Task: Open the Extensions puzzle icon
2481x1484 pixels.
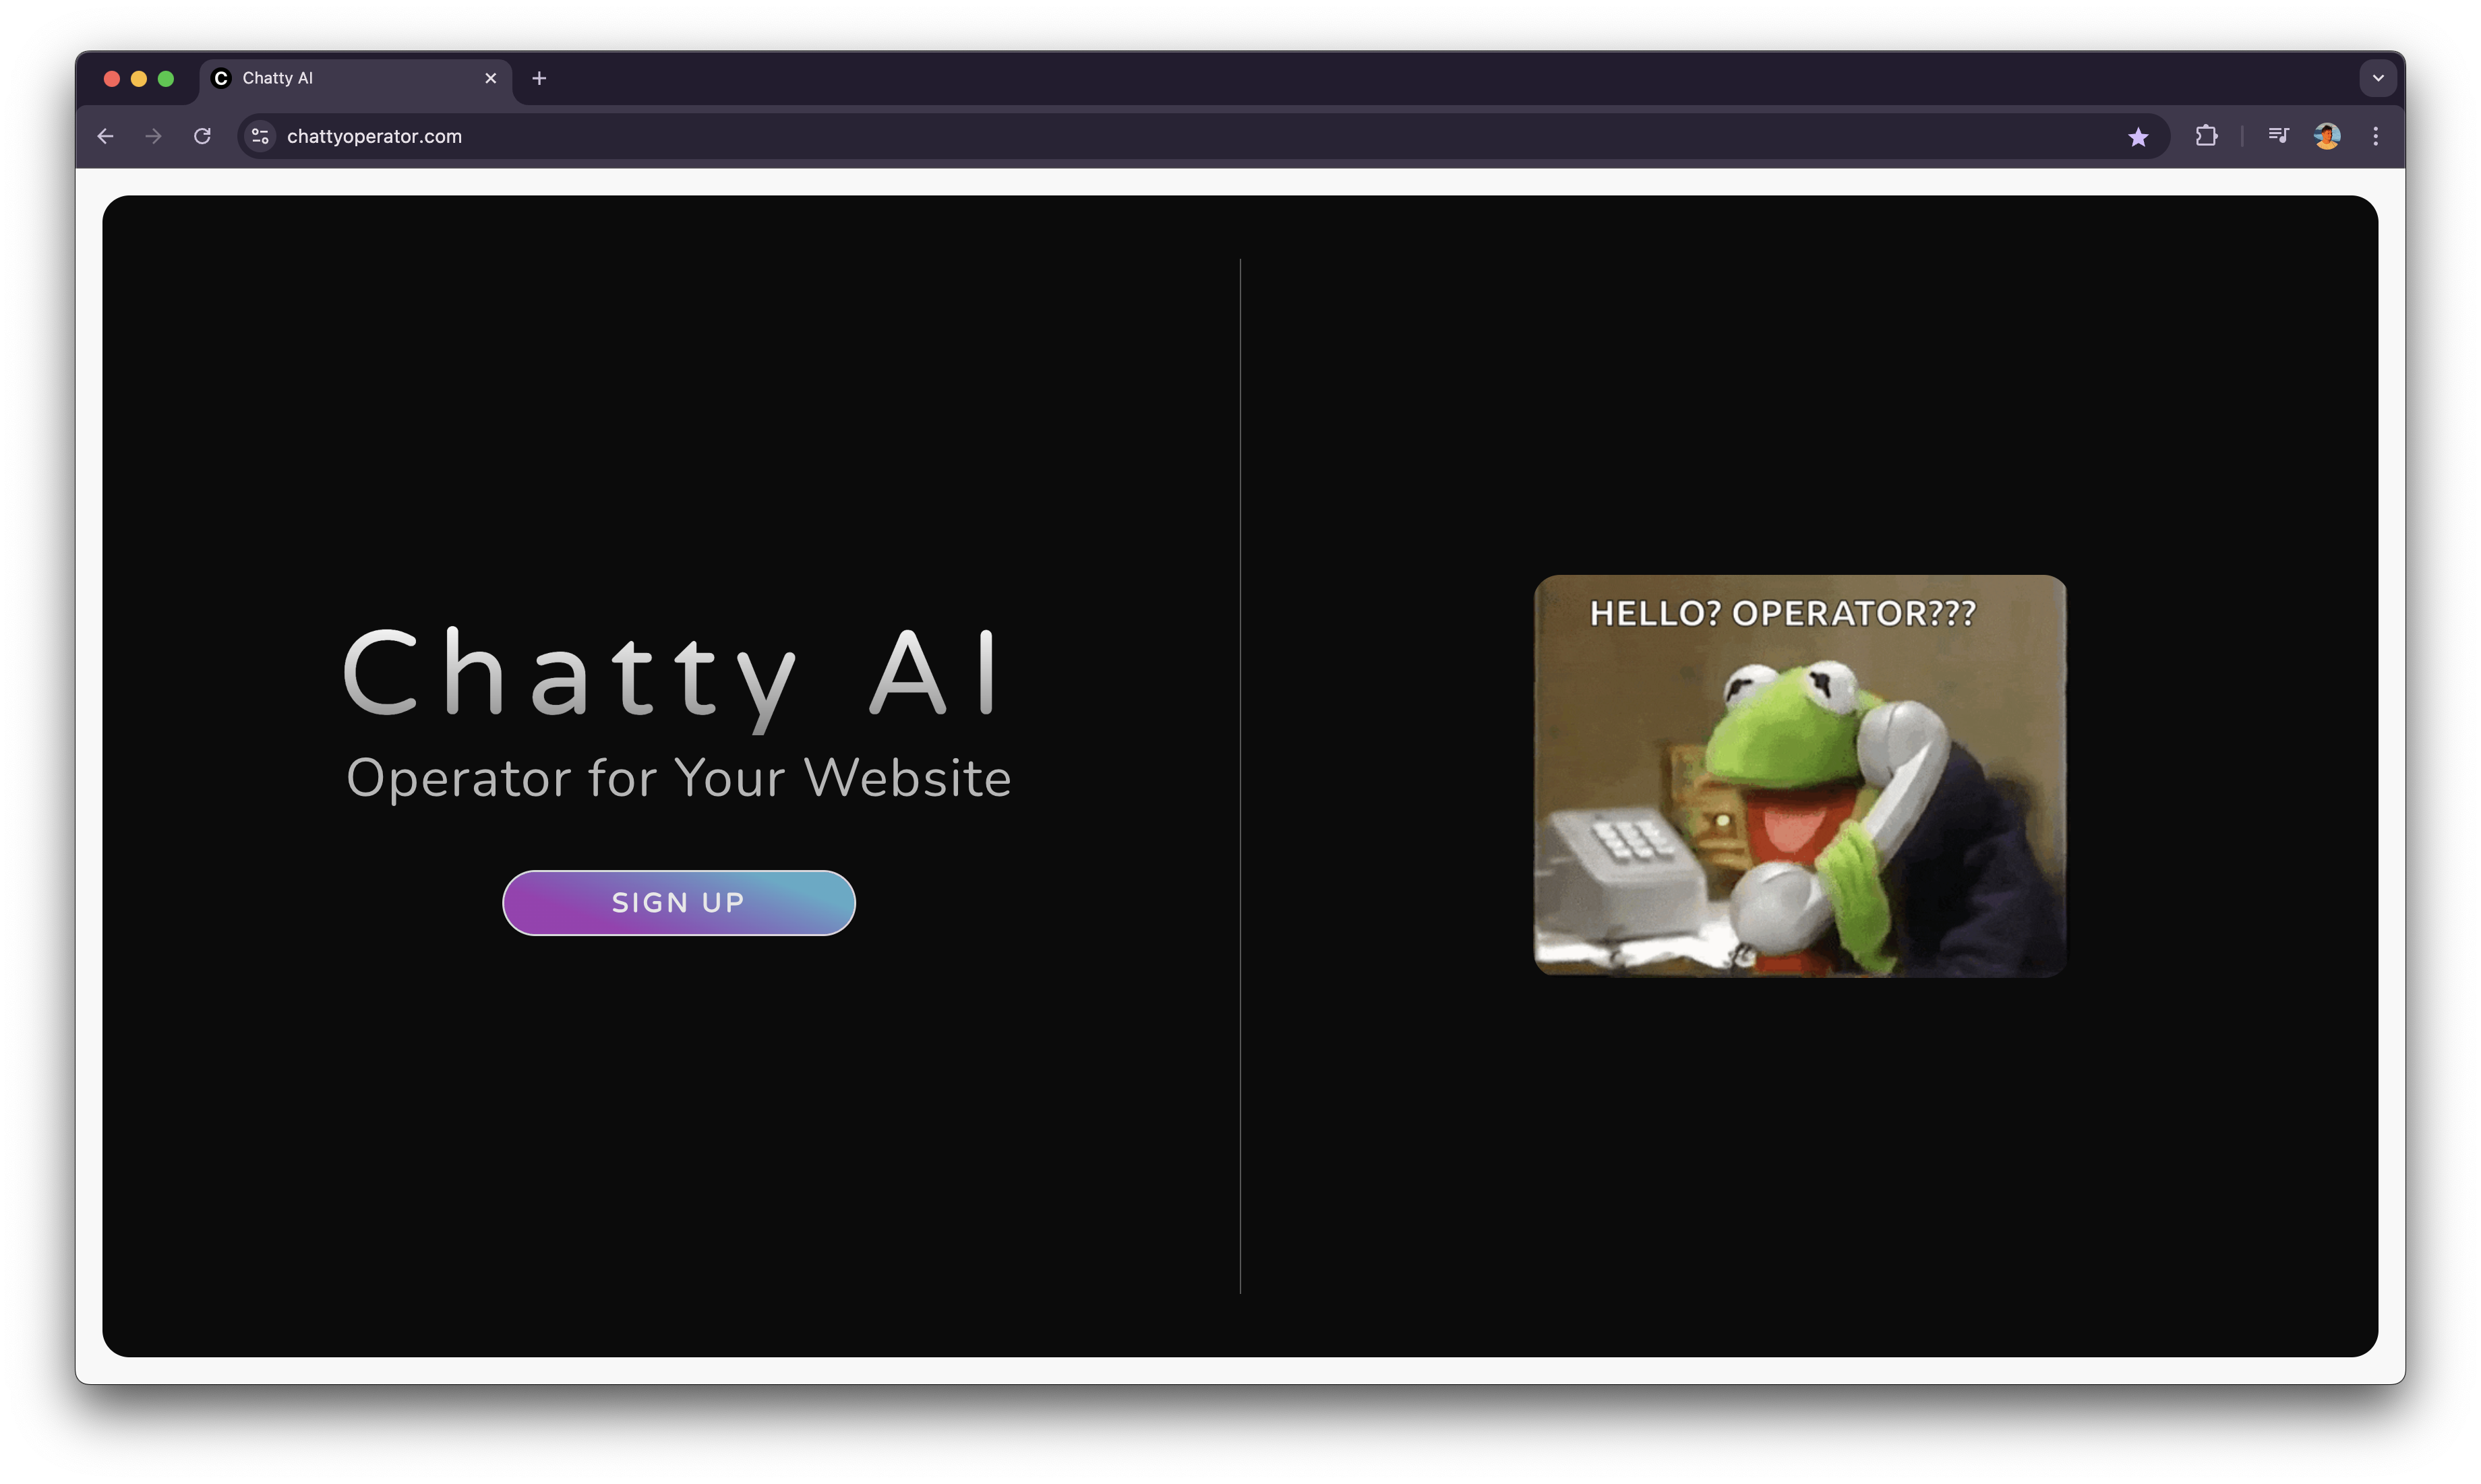Action: (x=2206, y=136)
